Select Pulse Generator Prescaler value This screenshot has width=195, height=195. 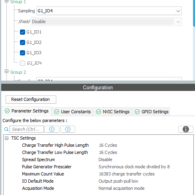click(x=134, y=167)
